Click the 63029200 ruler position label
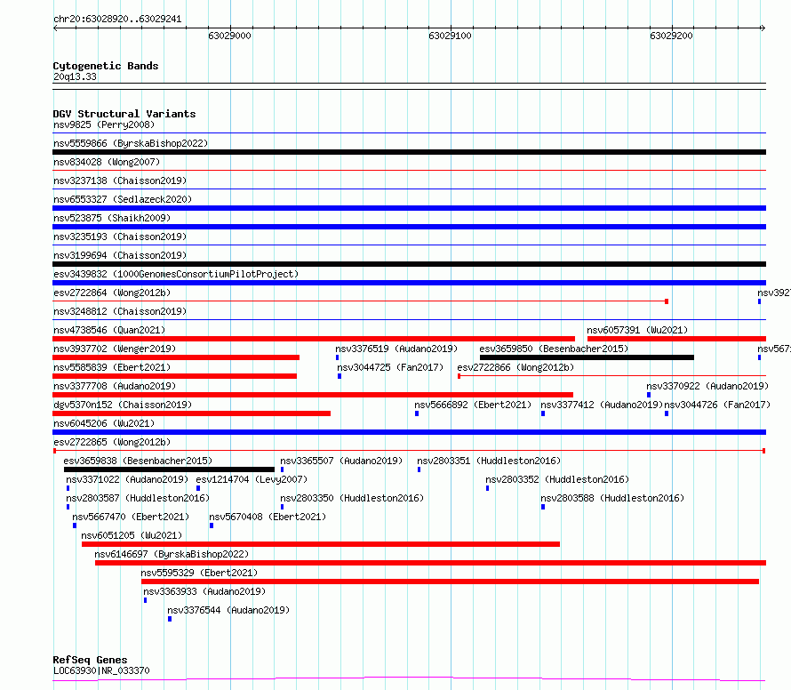Image resolution: width=791 pixels, height=690 pixels. (671, 36)
